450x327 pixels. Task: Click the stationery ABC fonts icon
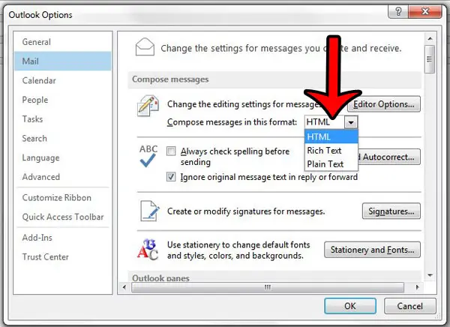(148, 248)
